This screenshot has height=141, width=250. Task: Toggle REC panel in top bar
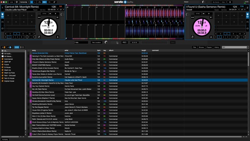(44, 2)
